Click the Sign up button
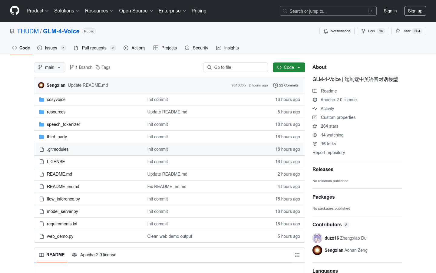Image resolution: width=436 pixels, height=273 pixels. [x=415, y=11]
